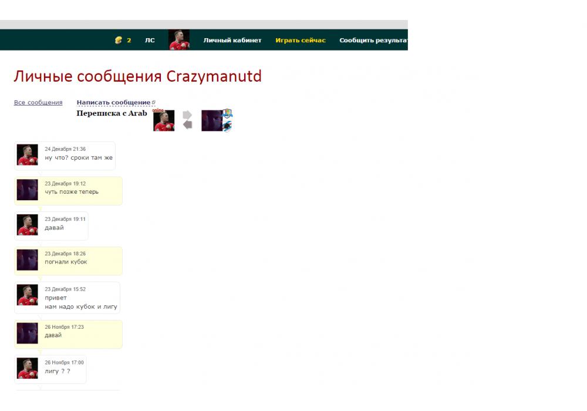Click avatar in 23 Декабря 19:11 message

pos(28,225)
